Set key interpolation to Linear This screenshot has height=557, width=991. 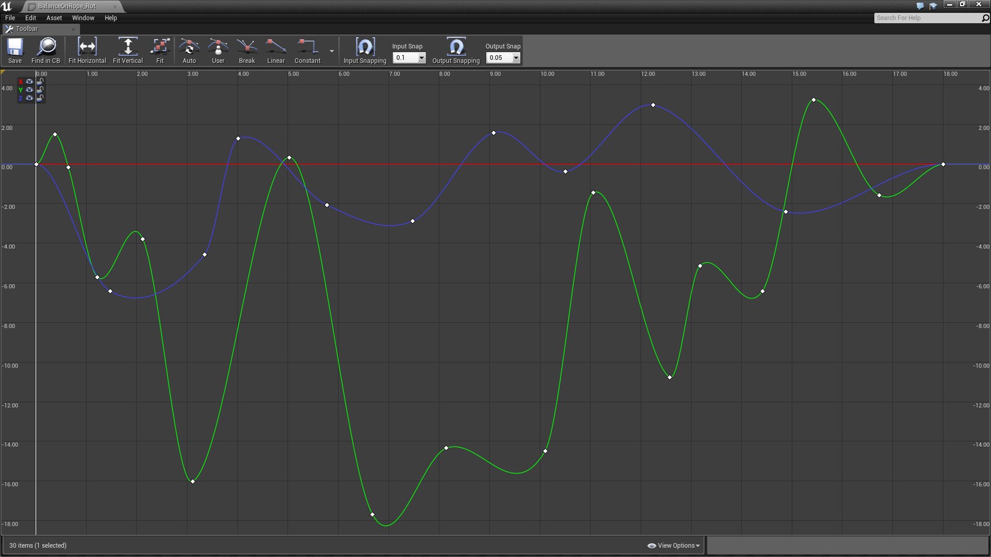click(276, 50)
